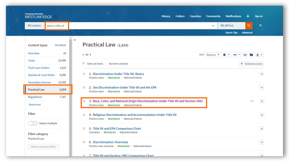Viewport: 289px width, 162px height.
Task: Open the History menu
Action: pyautogui.click(x=166, y=16)
